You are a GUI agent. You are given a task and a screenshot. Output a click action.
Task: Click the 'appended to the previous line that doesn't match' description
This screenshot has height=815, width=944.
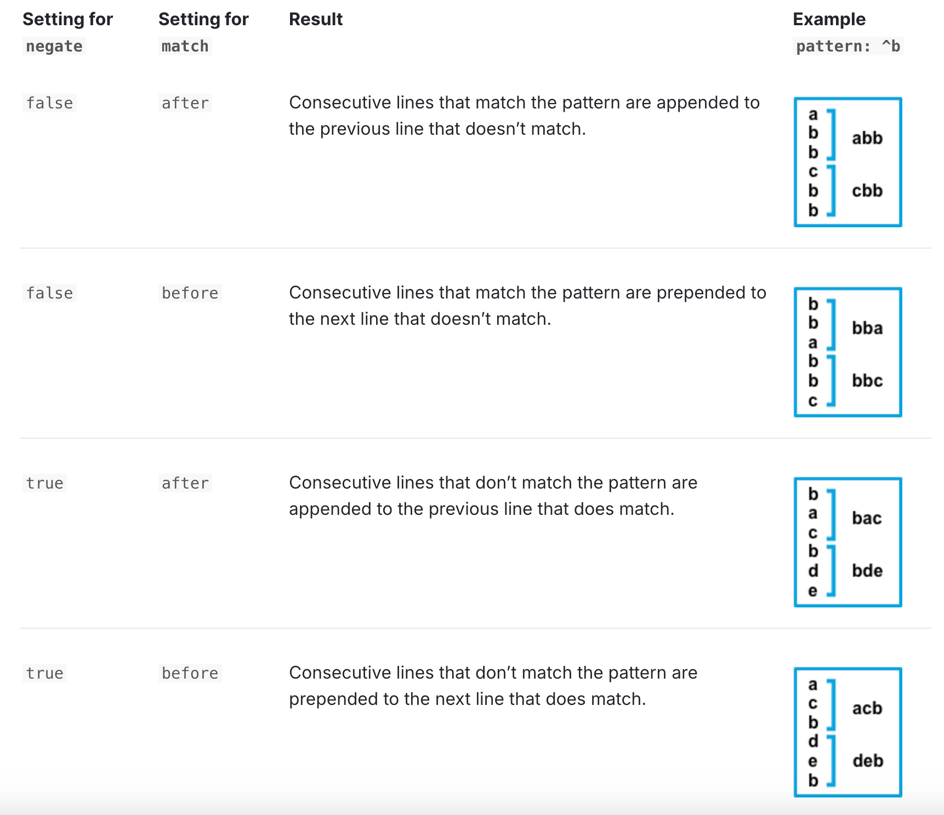click(x=525, y=116)
